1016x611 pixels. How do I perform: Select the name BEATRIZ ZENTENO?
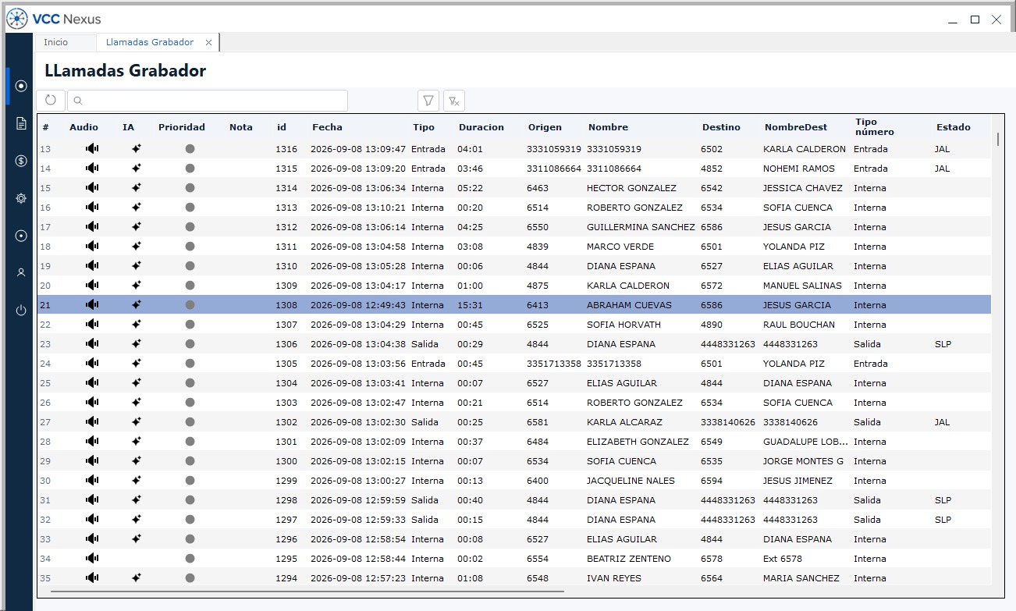point(629,559)
